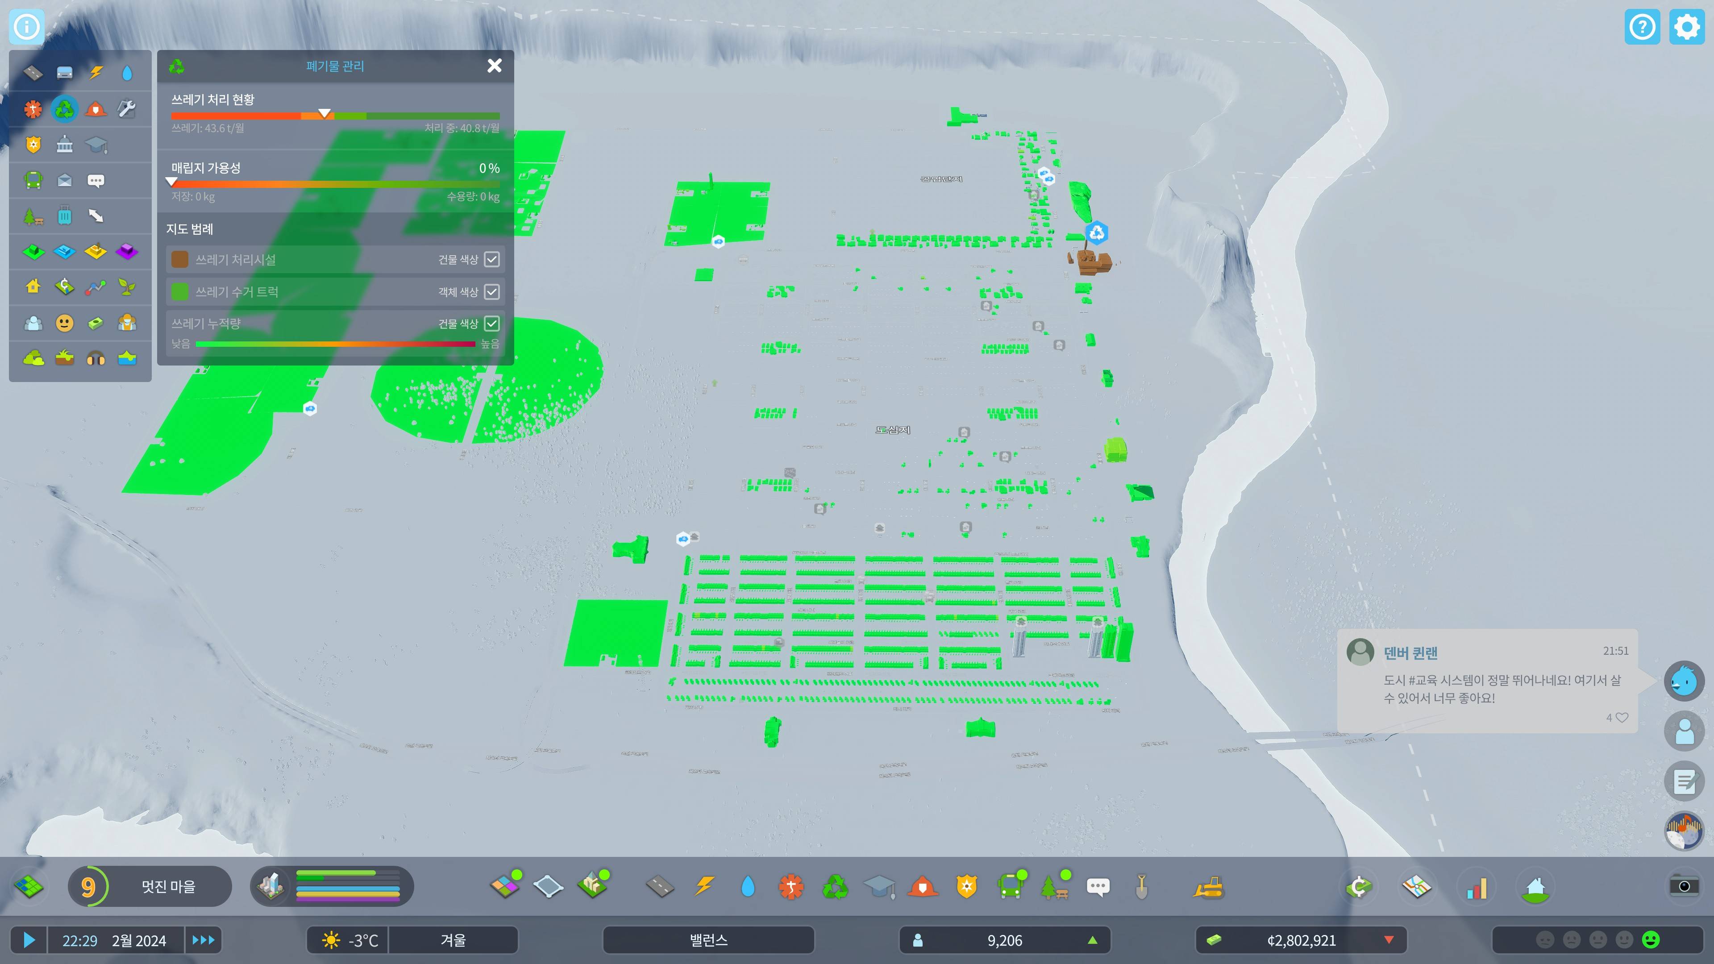This screenshot has height=964, width=1714.
Task: Expand the money balance red arrow
Action: pos(1389,940)
